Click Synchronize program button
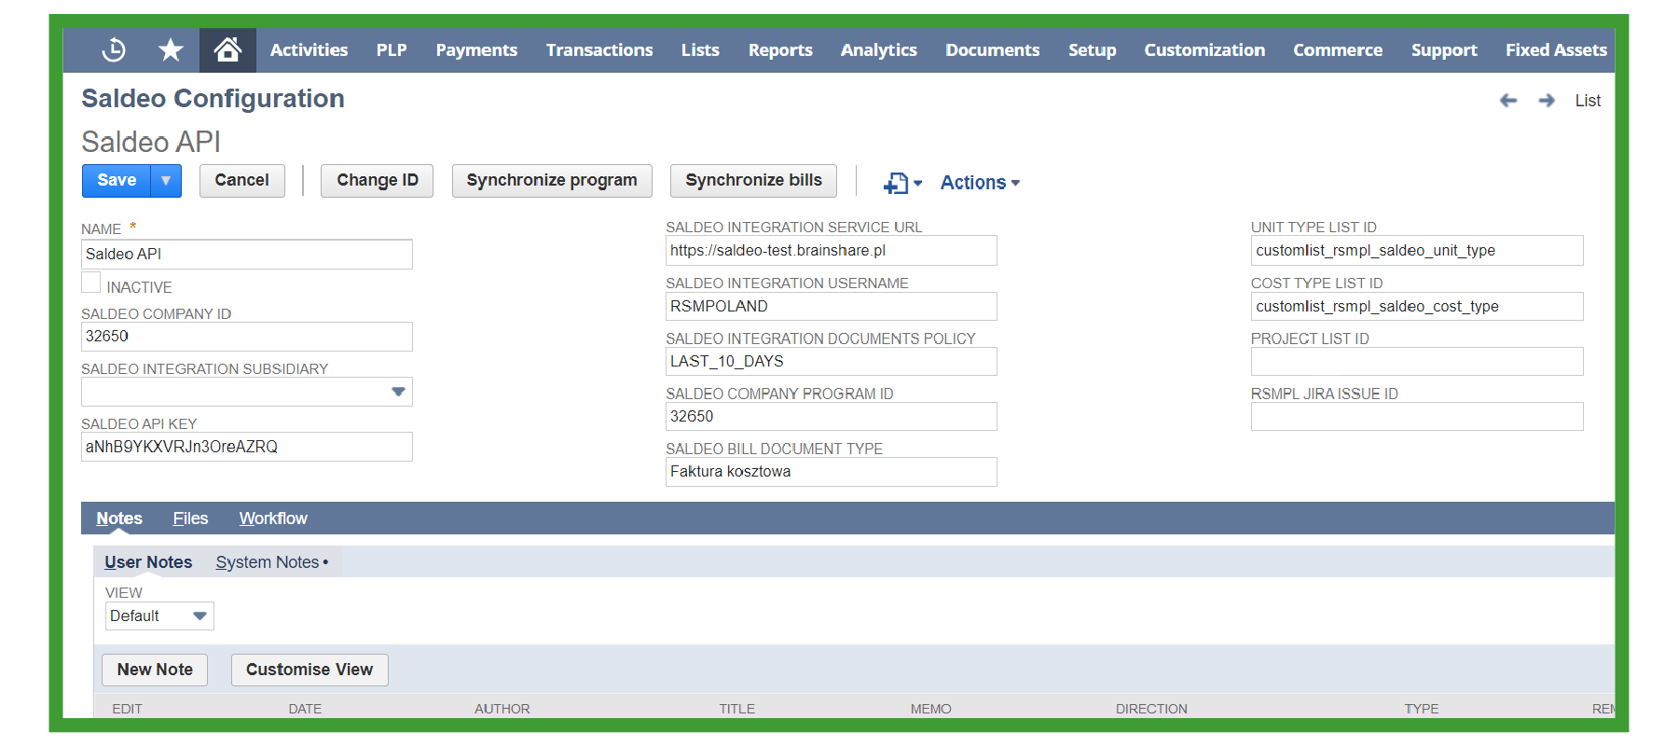This screenshot has height=747, width=1678. pos(552,181)
